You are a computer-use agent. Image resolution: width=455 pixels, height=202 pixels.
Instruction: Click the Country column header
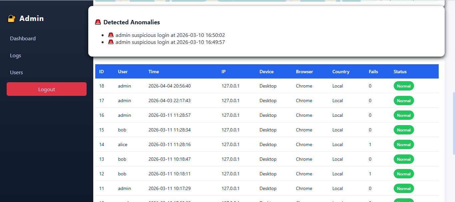pyautogui.click(x=341, y=72)
